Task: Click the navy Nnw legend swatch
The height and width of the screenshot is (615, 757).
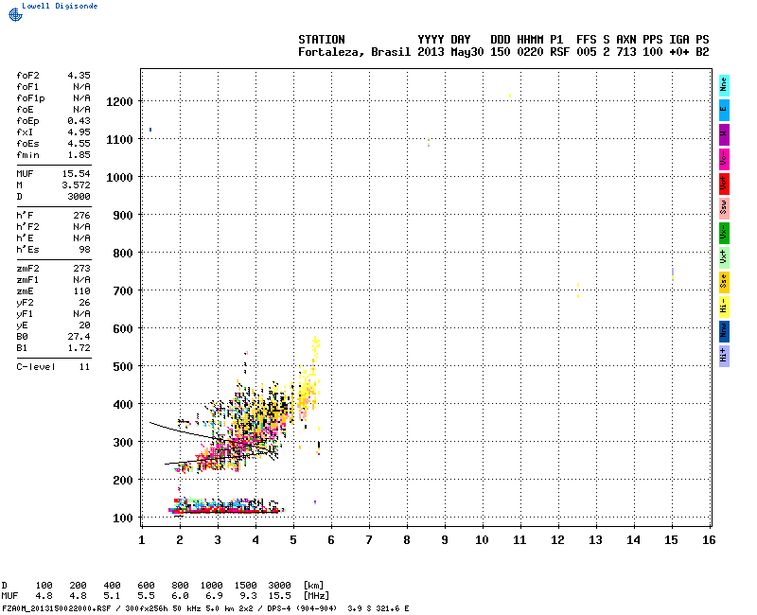Action: (x=724, y=332)
